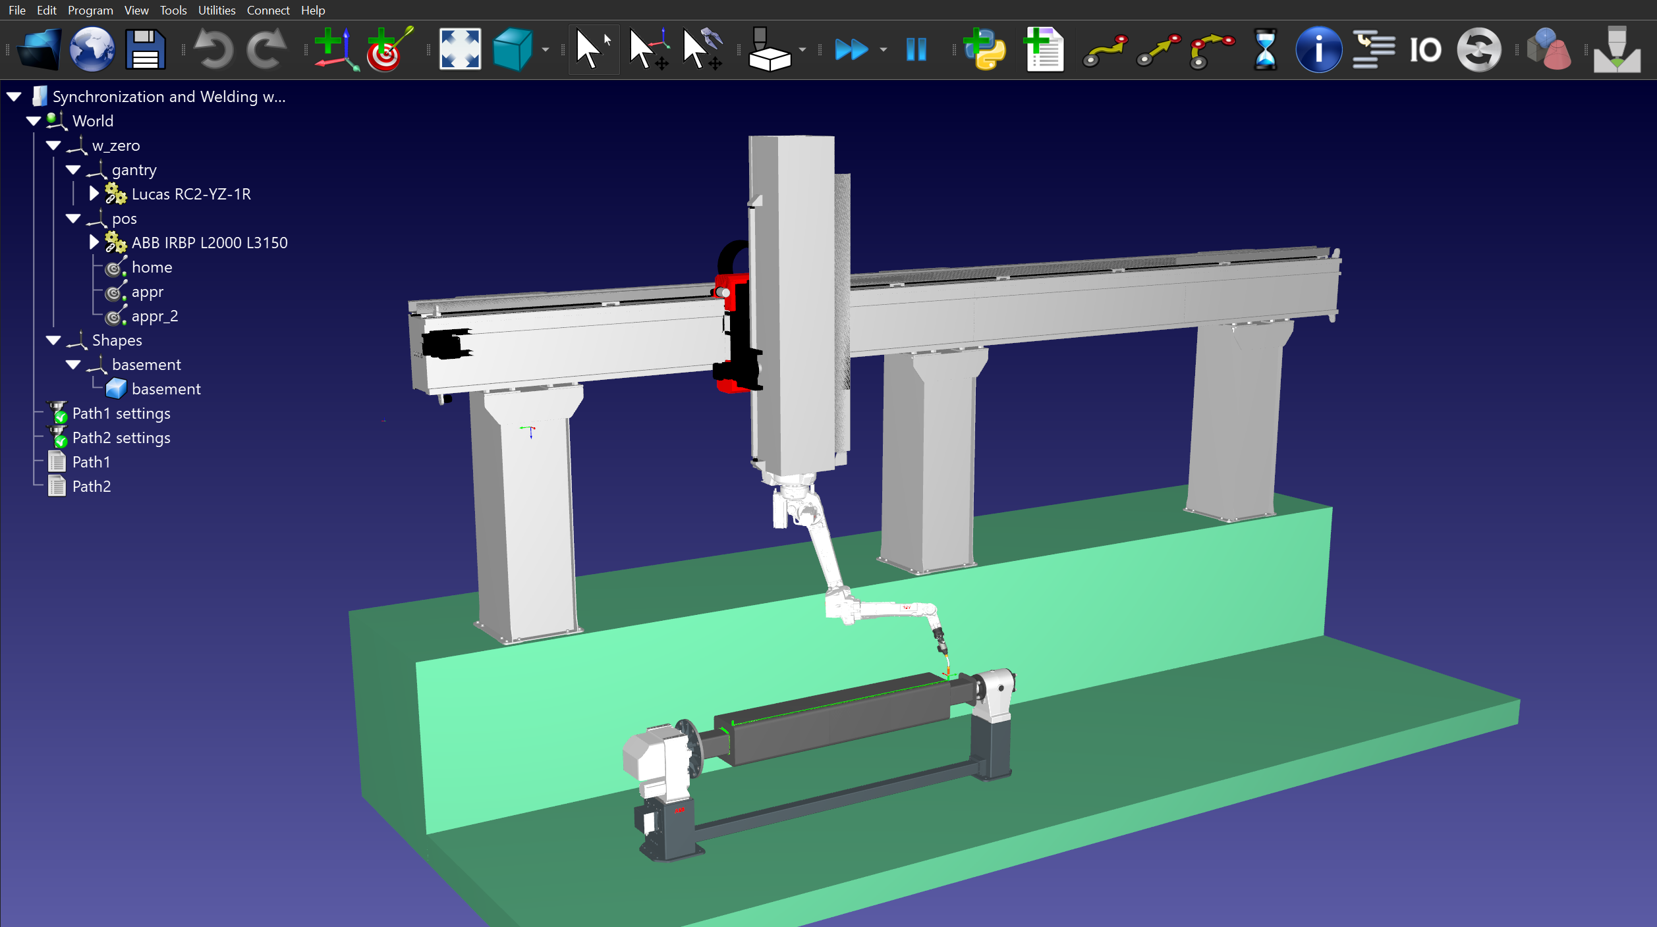Open the Program menu
The width and height of the screenshot is (1657, 927).
[90, 10]
